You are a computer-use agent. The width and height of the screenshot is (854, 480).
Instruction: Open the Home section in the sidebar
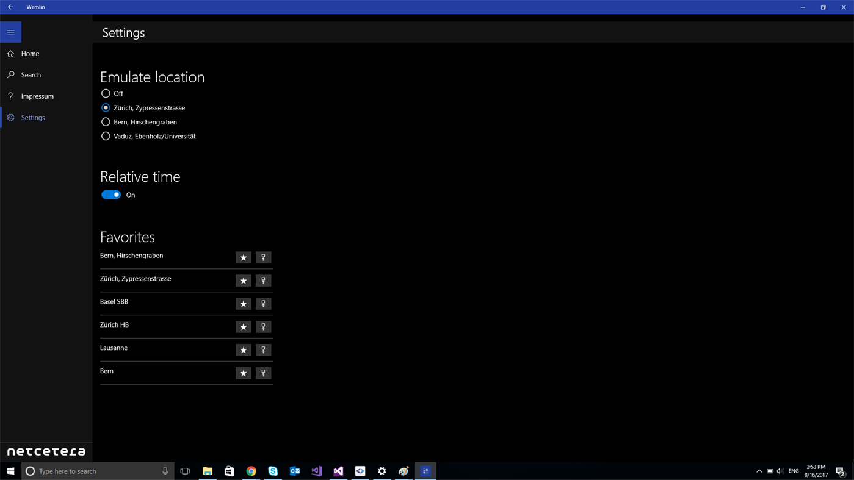(30, 53)
